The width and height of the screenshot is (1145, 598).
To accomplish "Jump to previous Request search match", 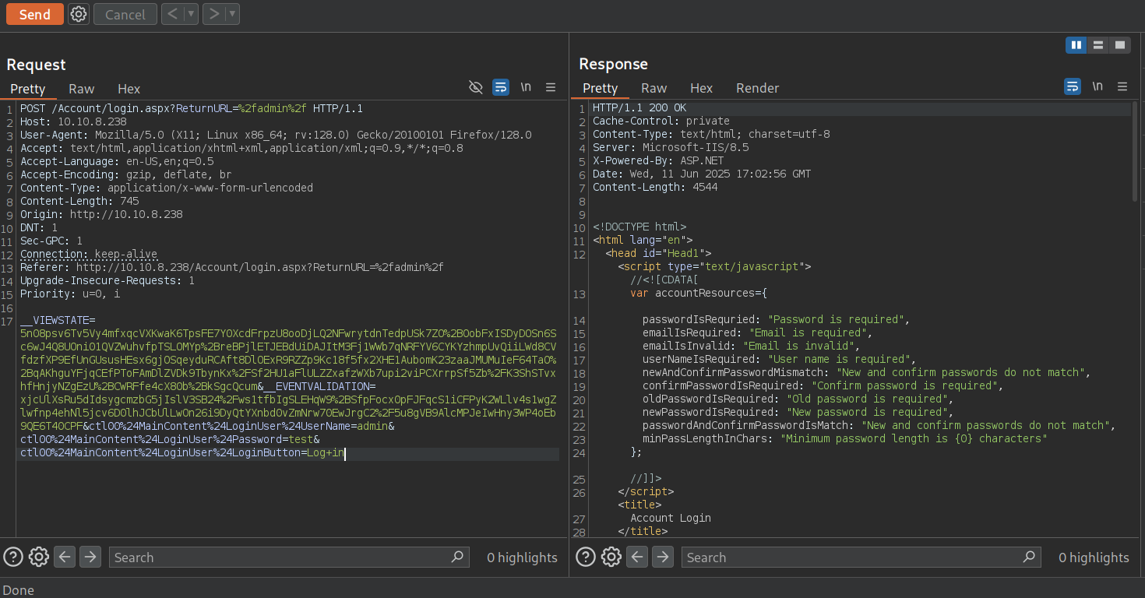I will (x=65, y=557).
